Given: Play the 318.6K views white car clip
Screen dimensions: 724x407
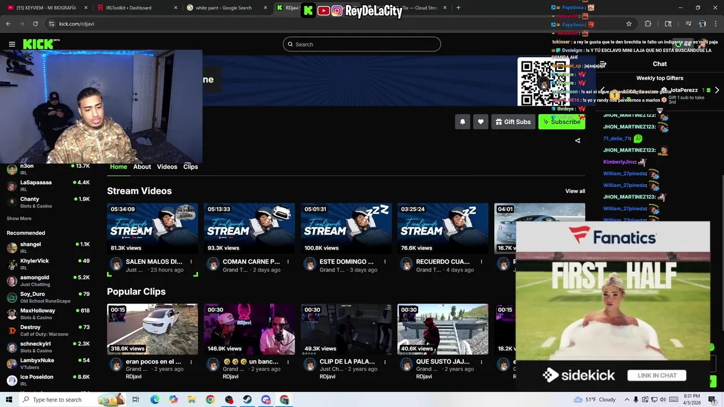Looking at the screenshot, I should [153, 329].
